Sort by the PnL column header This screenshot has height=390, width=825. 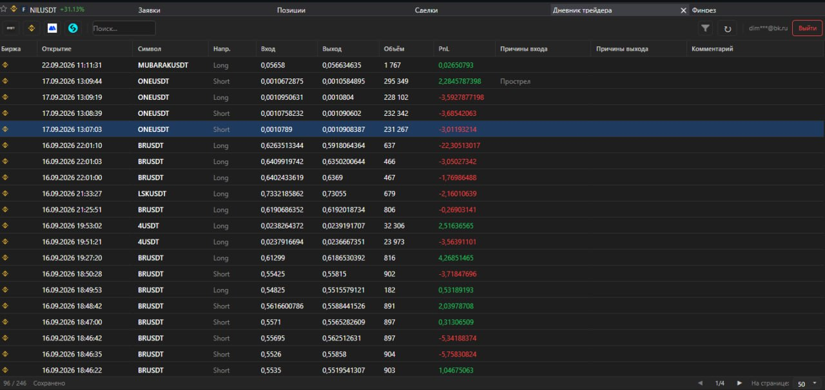click(444, 49)
